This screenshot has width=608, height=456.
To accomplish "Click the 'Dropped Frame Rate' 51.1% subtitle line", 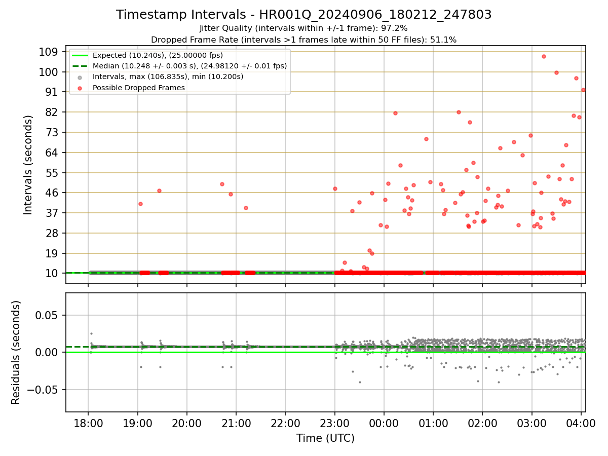I will pos(304,40).
